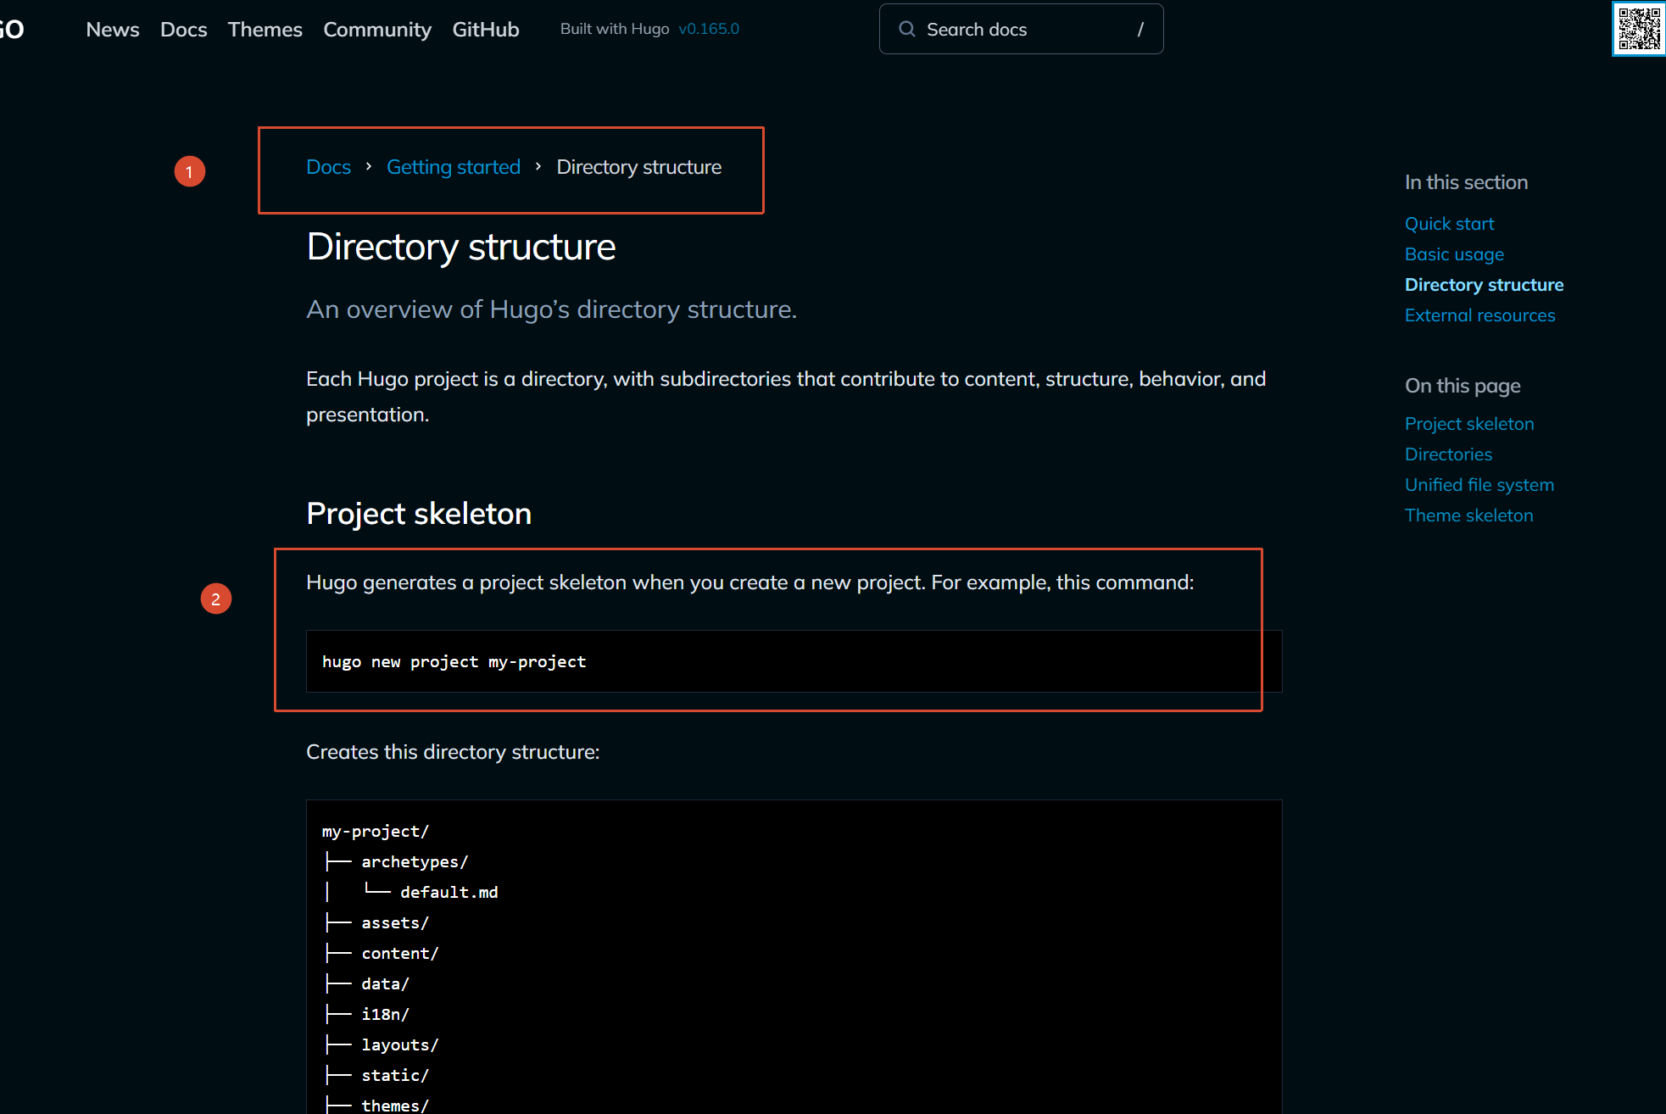
Task: Jump to Theme skeleton section
Action: tap(1468, 515)
